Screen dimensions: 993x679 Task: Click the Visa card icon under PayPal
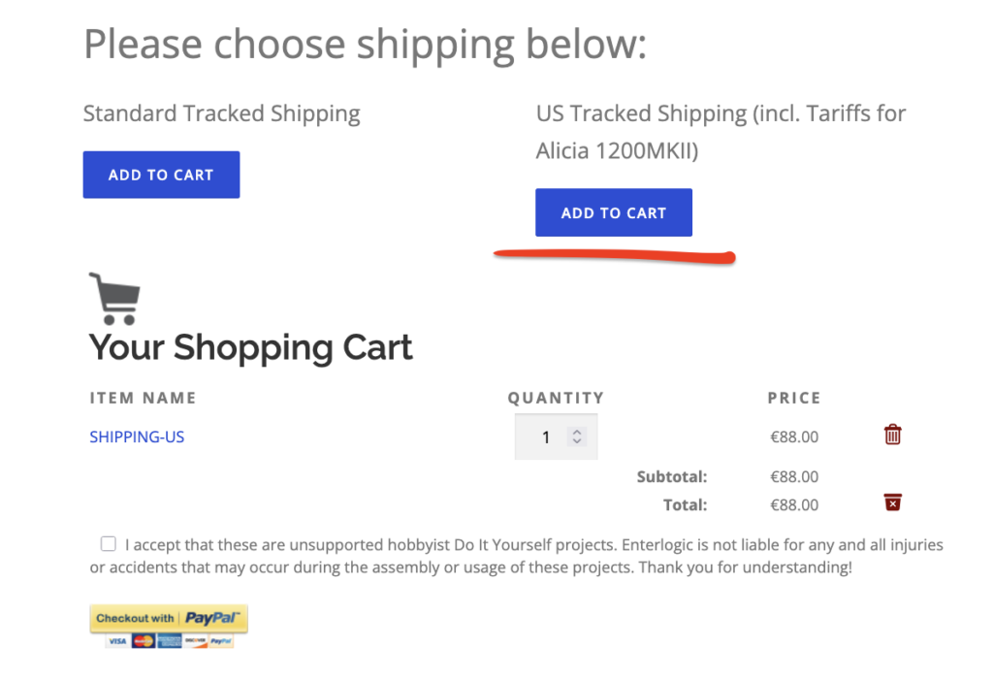click(x=118, y=641)
